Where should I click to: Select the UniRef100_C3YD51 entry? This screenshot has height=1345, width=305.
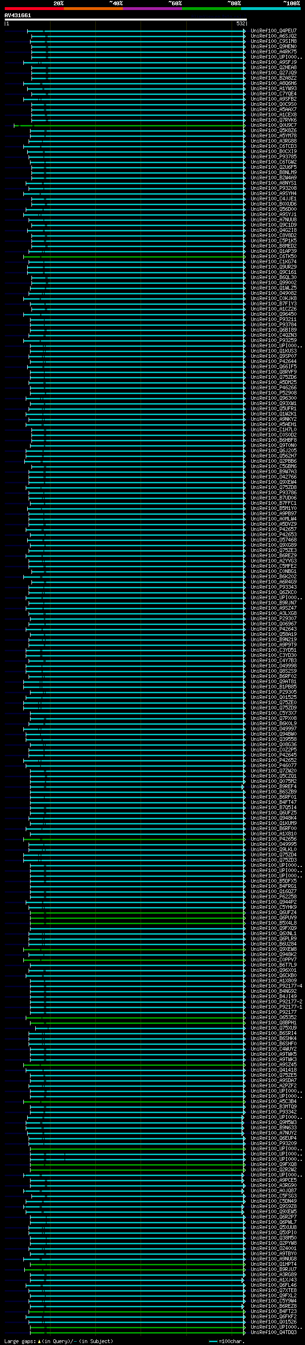click(x=274, y=650)
